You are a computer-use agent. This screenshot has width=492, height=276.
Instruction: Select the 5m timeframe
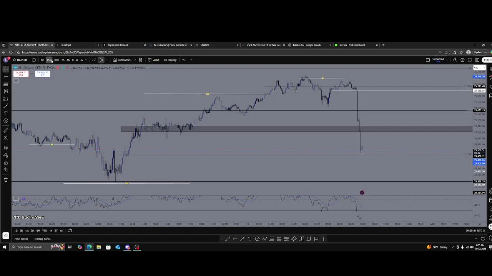(42, 60)
